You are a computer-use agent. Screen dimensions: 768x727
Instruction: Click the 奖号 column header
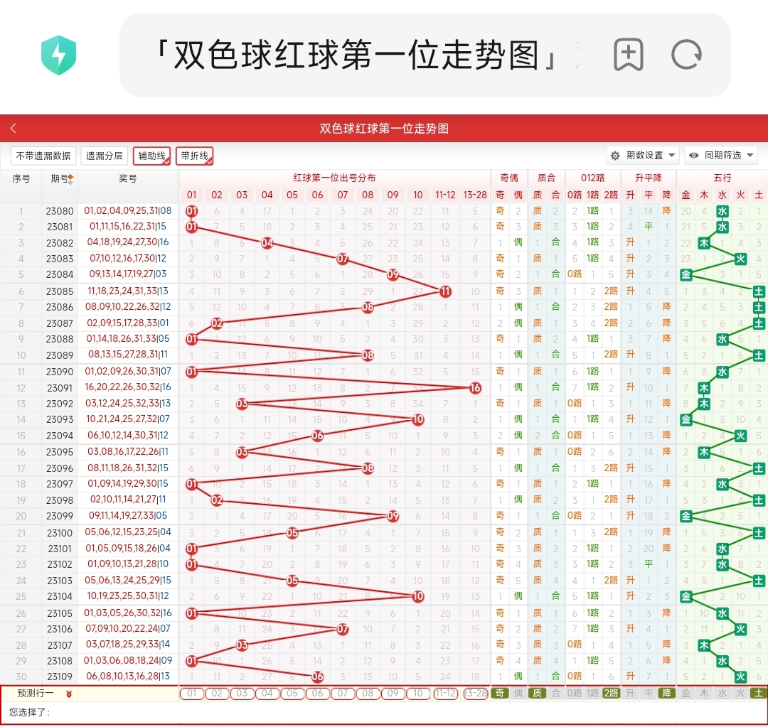[x=128, y=178]
